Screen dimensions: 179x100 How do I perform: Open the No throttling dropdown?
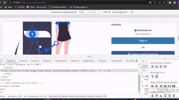coord(119,12)
